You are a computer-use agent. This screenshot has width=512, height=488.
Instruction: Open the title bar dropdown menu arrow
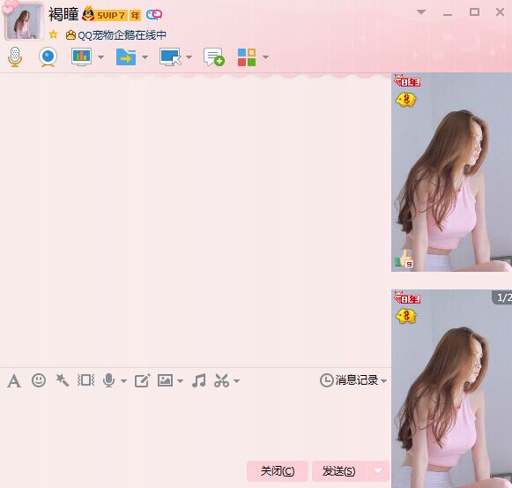coord(421,12)
